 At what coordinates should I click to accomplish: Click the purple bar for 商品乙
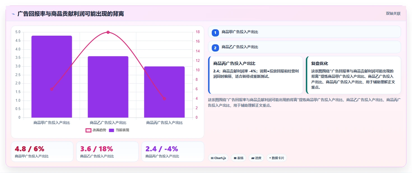[108, 87]
